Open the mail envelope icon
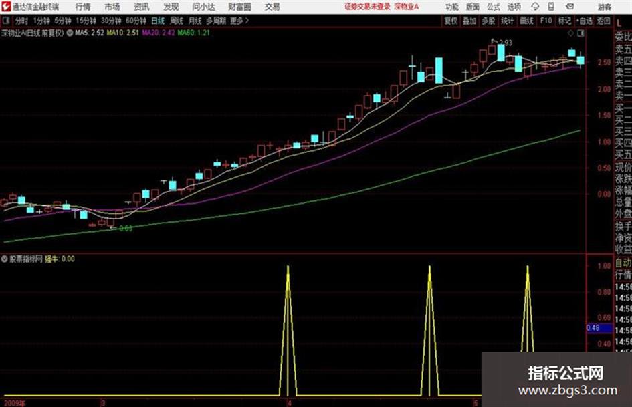 570,7
